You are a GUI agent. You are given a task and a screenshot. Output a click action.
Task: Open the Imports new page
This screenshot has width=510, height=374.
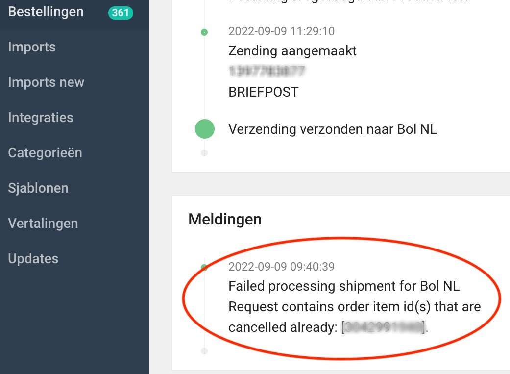click(x=46, y=82)
